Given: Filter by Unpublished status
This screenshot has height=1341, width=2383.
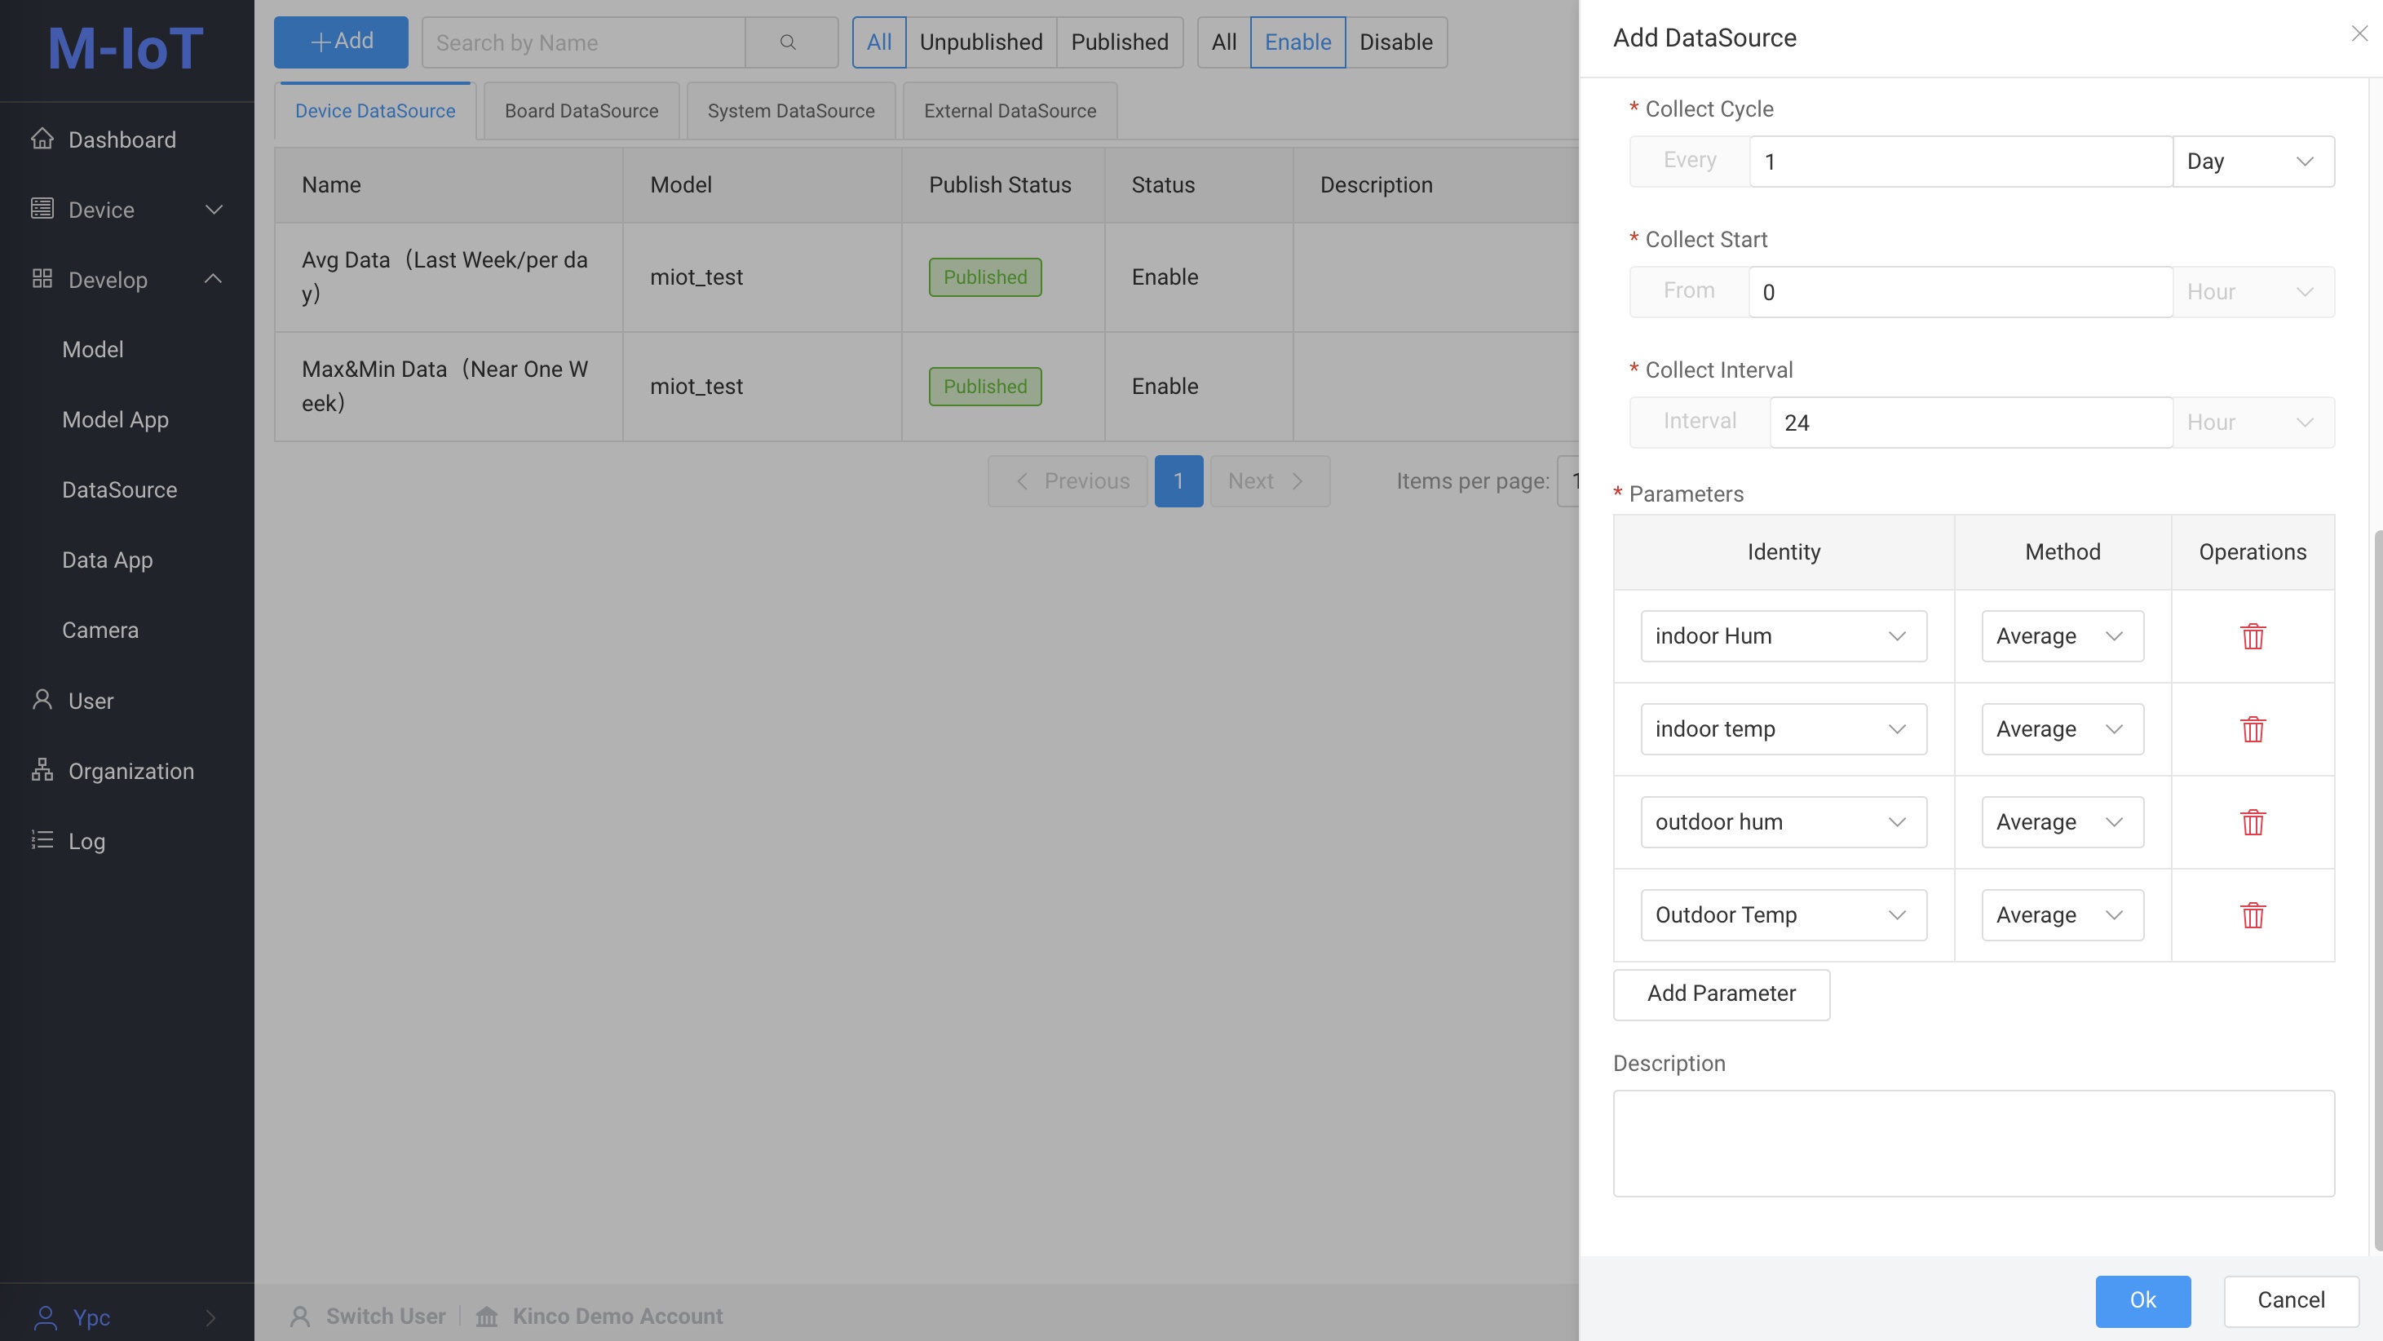Looking at the screenshot, I should tap(980, 42).
